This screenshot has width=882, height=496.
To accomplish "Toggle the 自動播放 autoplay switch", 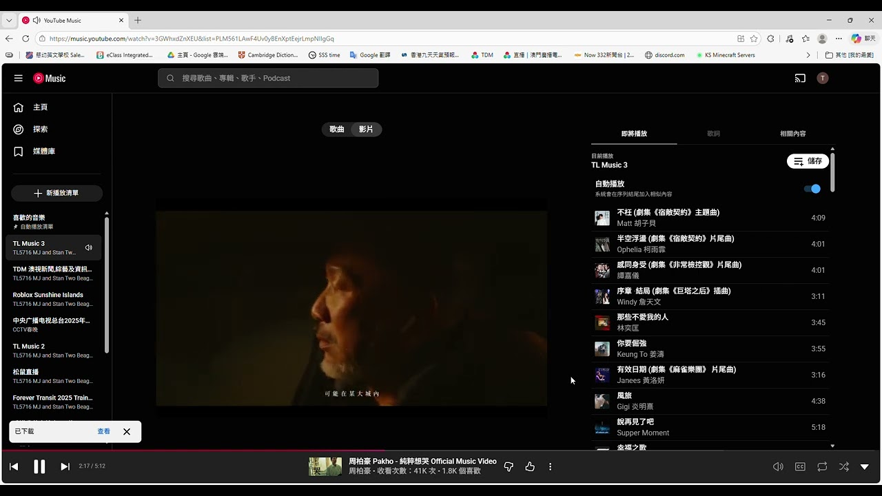I will point(812,189).
